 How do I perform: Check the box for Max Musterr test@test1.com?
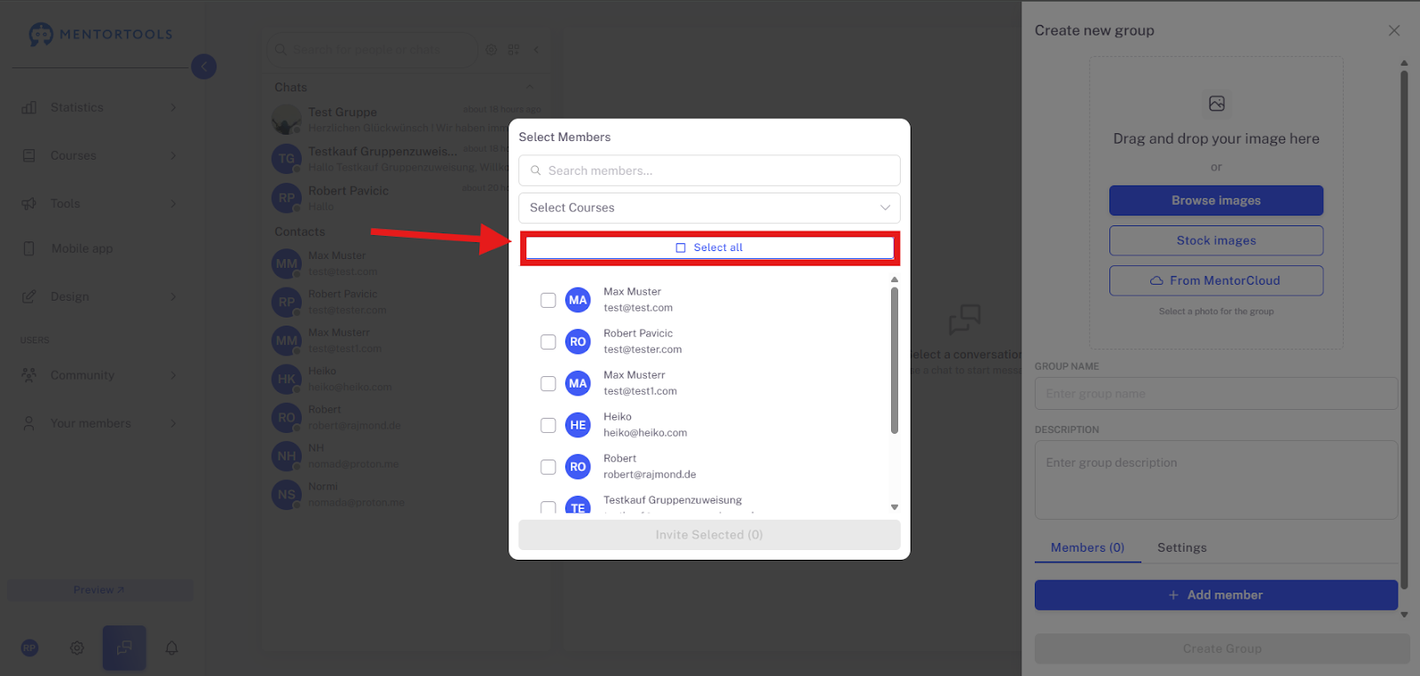548,383
